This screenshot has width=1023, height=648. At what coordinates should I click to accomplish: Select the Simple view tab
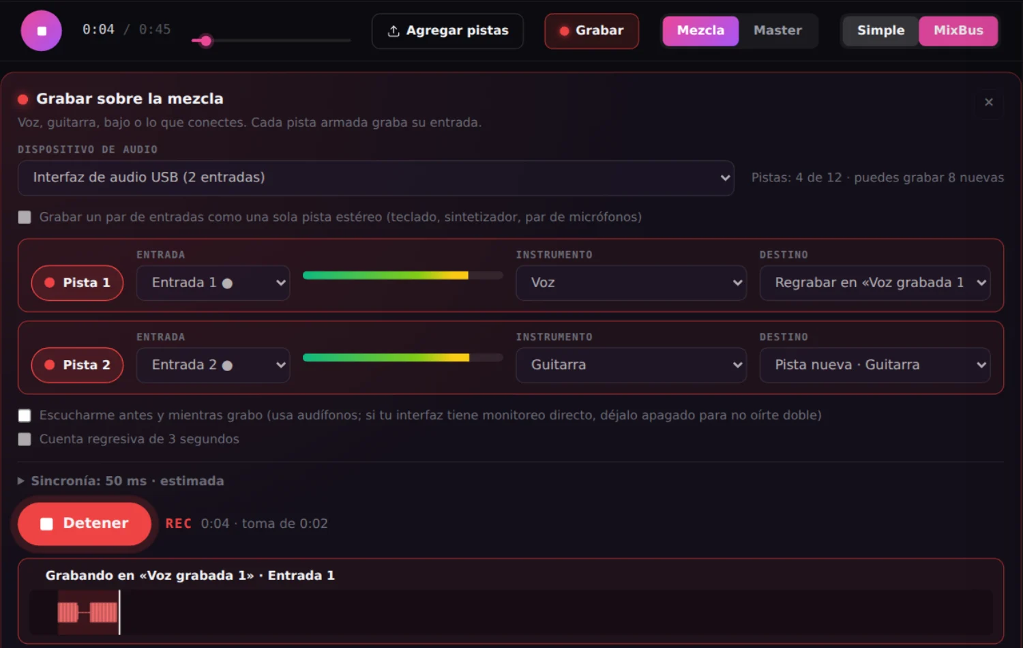point(880,31)
